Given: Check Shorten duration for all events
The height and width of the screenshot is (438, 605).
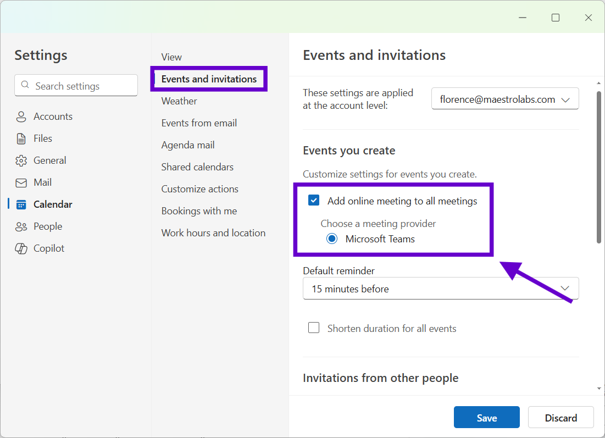Looking at the screenshot, I should [x=314, y=328].
